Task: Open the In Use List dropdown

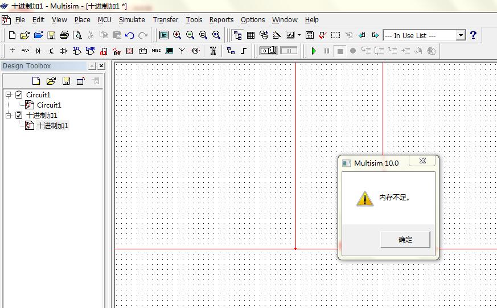Action: tap(461, 35)
